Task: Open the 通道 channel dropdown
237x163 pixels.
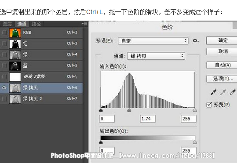Action: [x=156, y=56]
